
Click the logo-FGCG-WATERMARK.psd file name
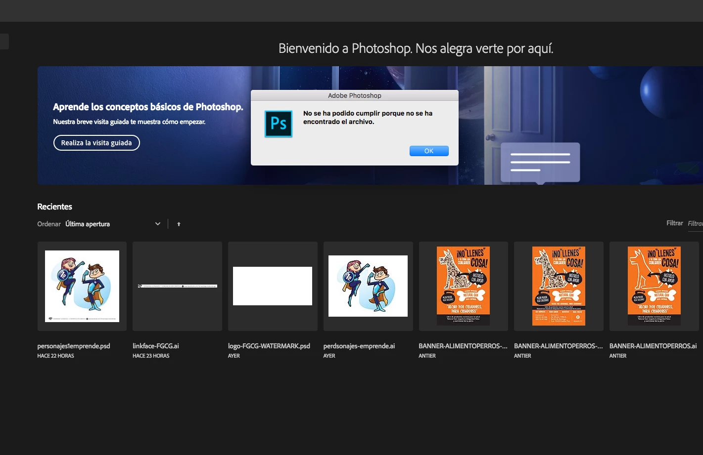coord(269,346)
